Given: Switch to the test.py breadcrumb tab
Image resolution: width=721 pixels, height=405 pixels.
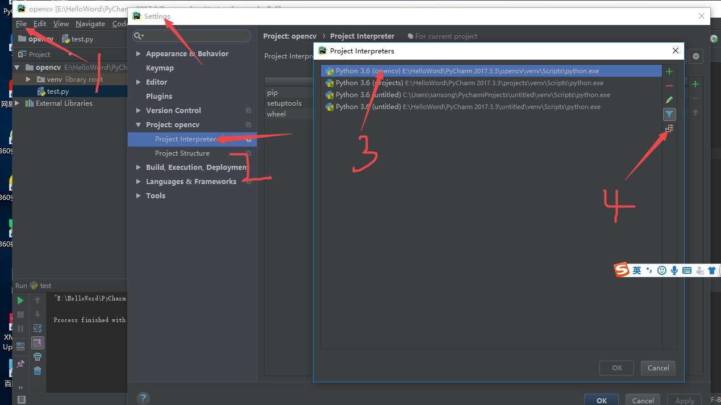Looking at the screenshot, I should pos(77,39).
